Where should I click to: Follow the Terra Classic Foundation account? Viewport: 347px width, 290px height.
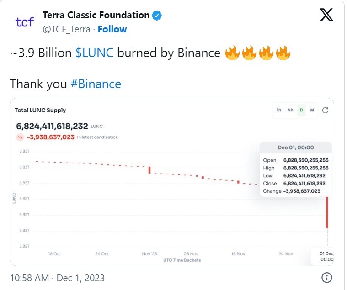(x=112, y=29)
